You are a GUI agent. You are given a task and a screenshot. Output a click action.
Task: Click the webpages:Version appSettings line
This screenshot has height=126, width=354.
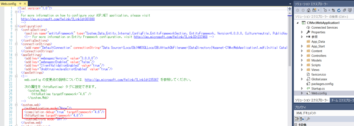pyautogui.click(x=61, y=58)
